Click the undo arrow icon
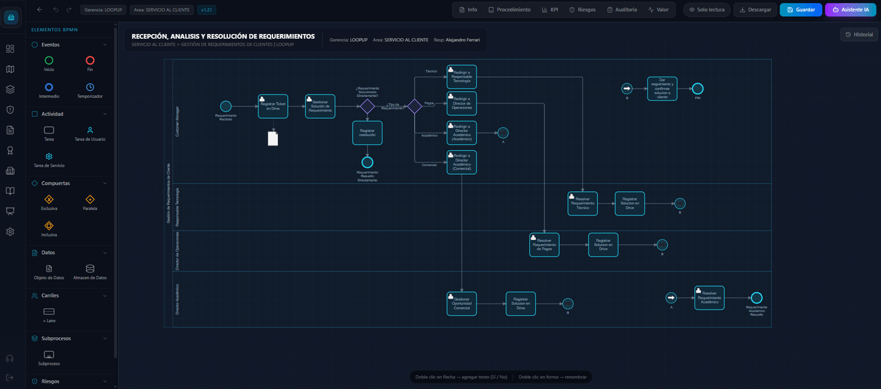This screenshot has width=881, height=389. point(56,10)
